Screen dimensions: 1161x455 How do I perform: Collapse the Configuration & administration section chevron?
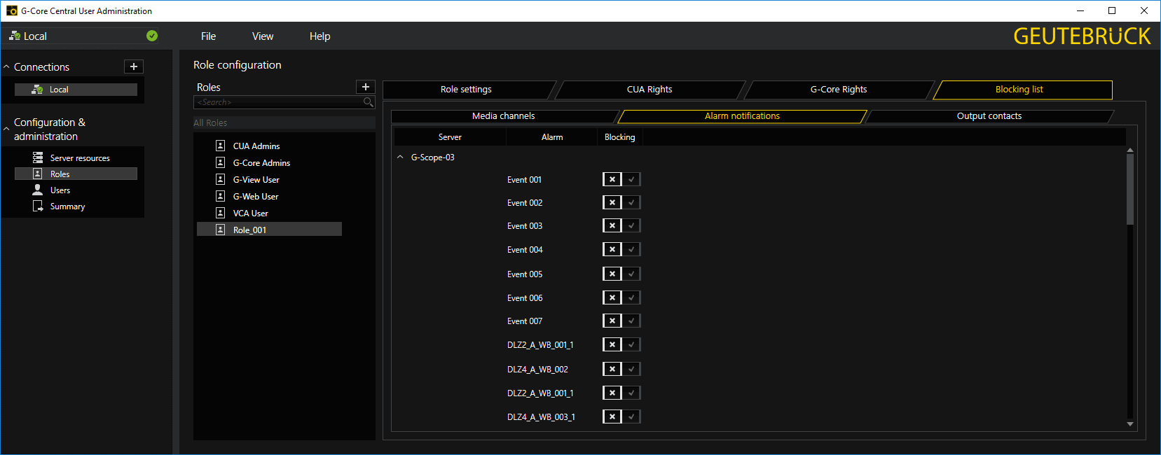(6, 129)
